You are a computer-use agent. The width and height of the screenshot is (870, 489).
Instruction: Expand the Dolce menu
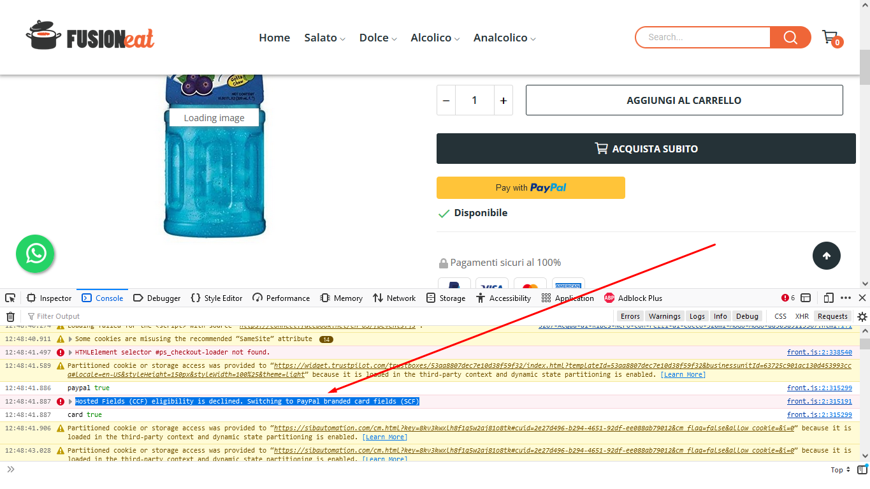(377, 38)
